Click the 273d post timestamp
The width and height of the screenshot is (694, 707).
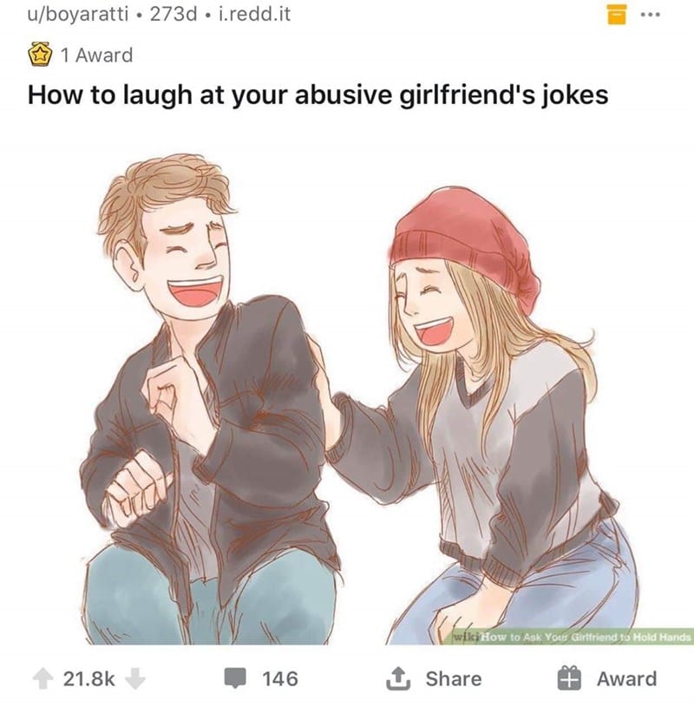pyautogui.click(x=173, y=15)
